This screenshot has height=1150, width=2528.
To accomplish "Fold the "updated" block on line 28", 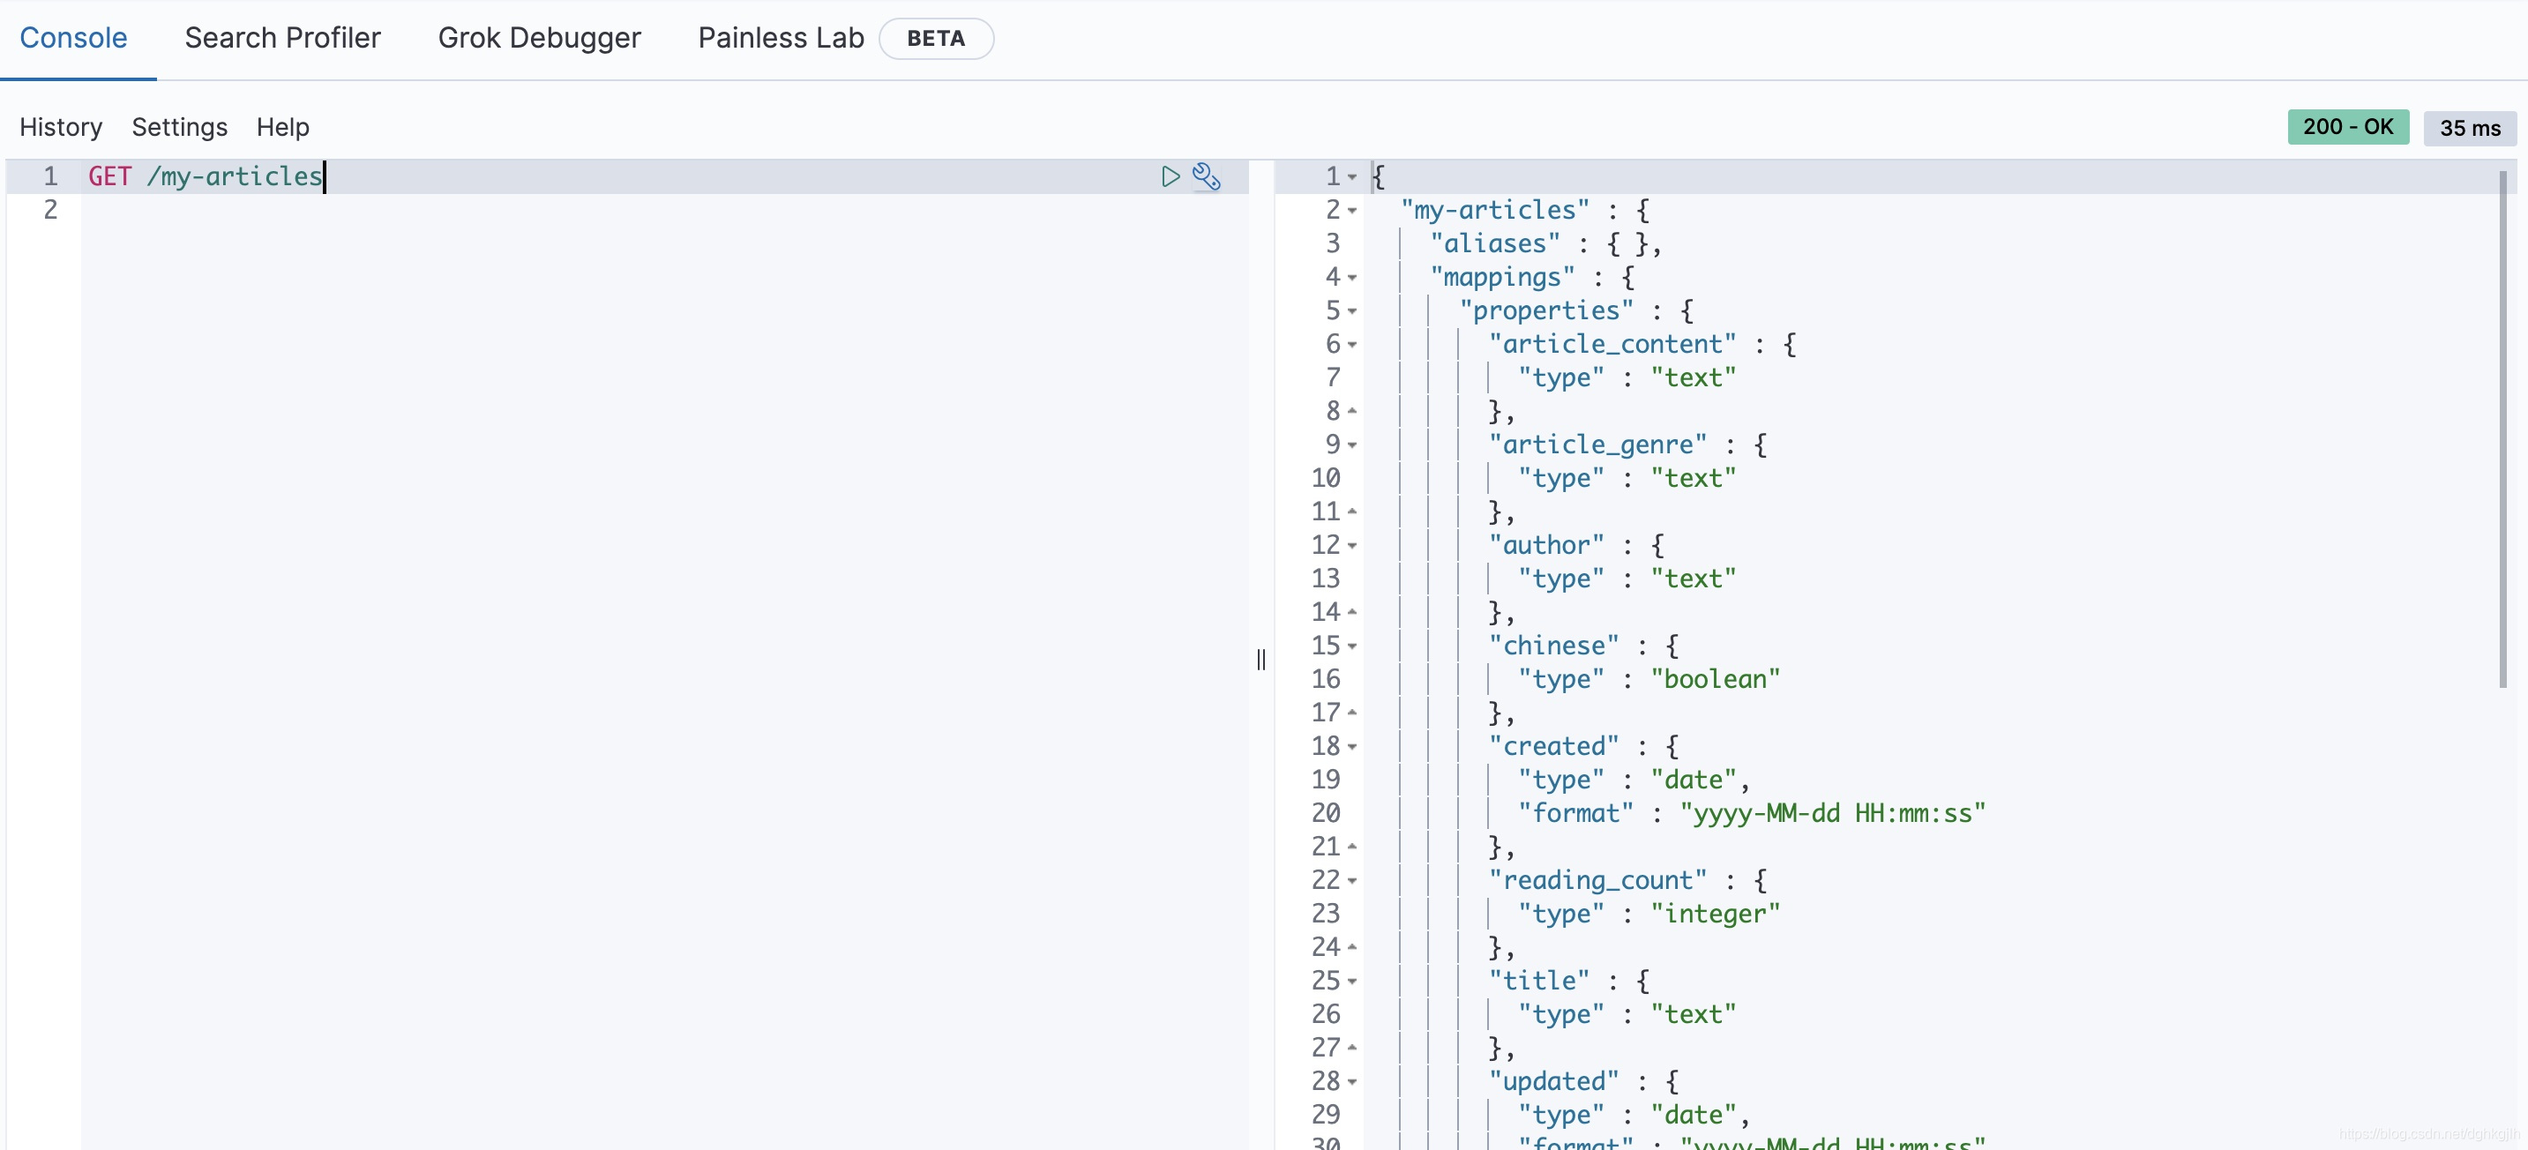I will 1352,1082.
